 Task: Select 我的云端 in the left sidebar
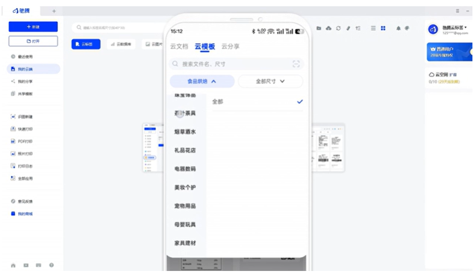point(33,69)
